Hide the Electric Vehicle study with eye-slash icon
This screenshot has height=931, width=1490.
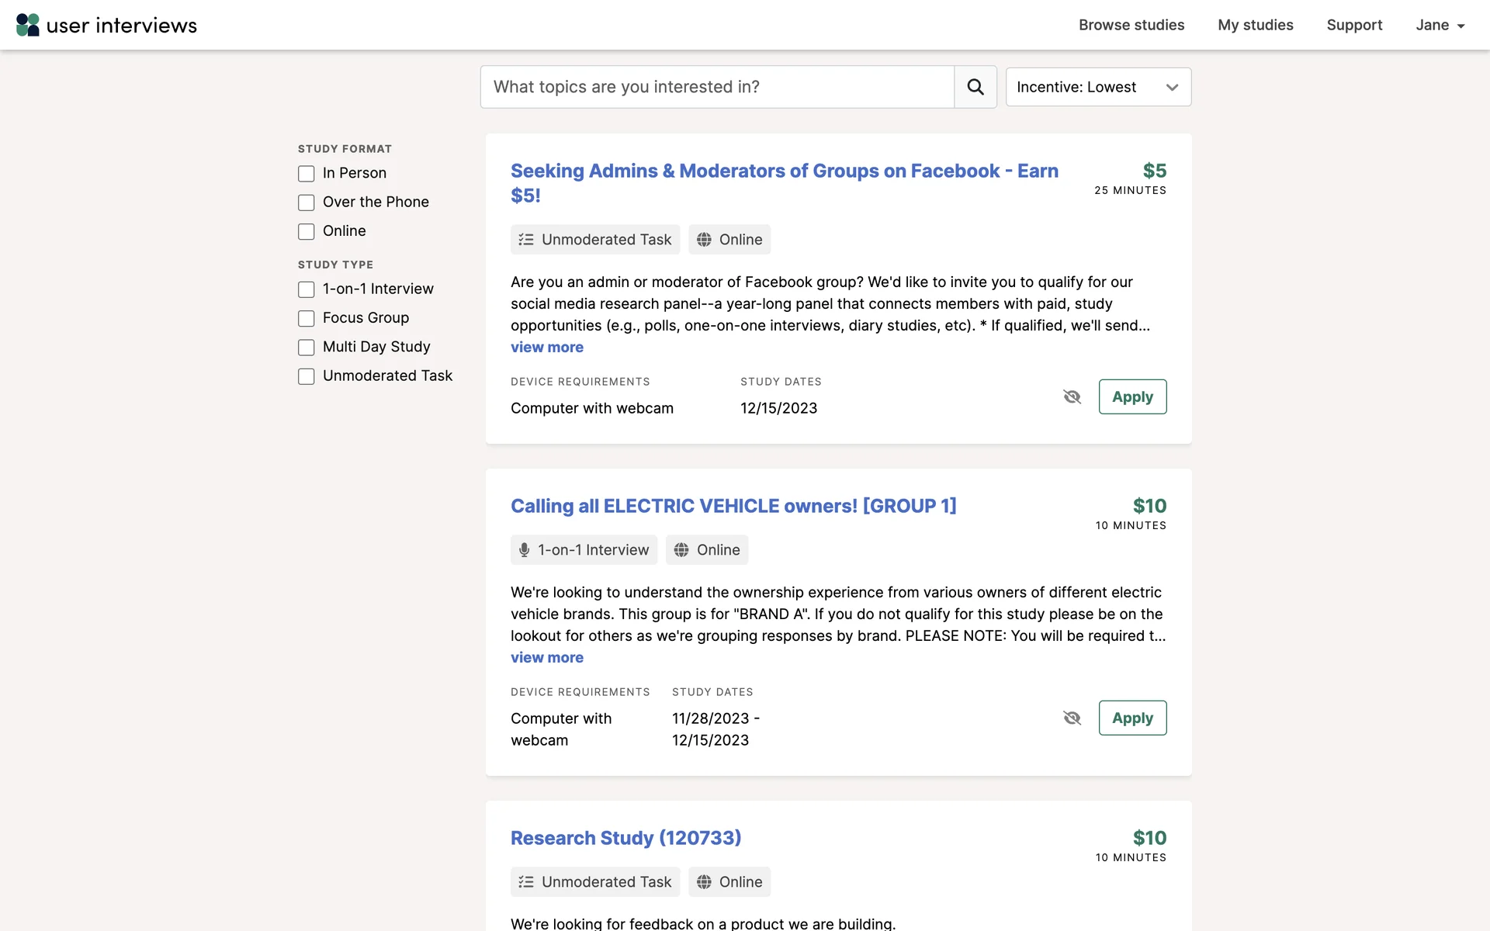click(1072, 718)
